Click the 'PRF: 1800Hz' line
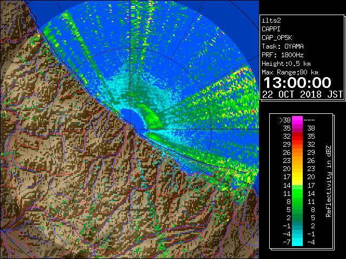346x259 pixels. pos(283,55)
